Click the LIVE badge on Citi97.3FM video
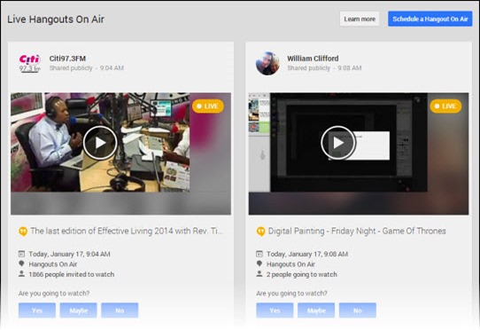The height and width of the screenshot is (330, 480). [208, 106]
